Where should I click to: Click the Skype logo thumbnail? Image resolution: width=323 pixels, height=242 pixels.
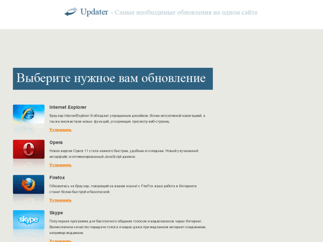click(x=28, y=219)
